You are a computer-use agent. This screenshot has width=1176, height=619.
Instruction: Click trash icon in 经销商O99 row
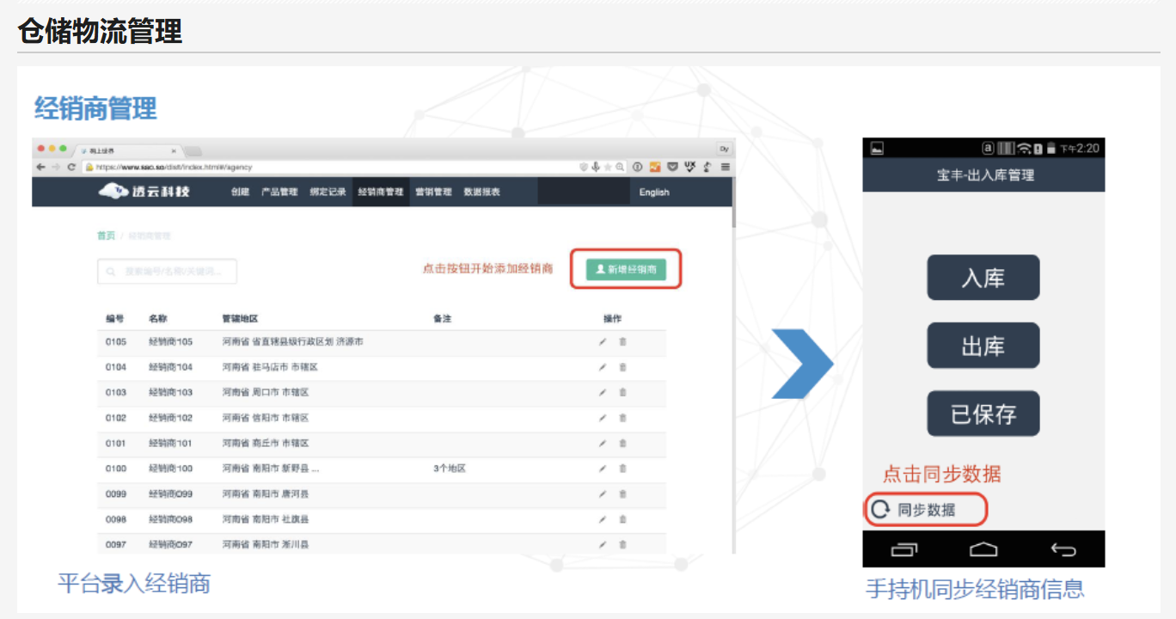click(x=622, y=494)
